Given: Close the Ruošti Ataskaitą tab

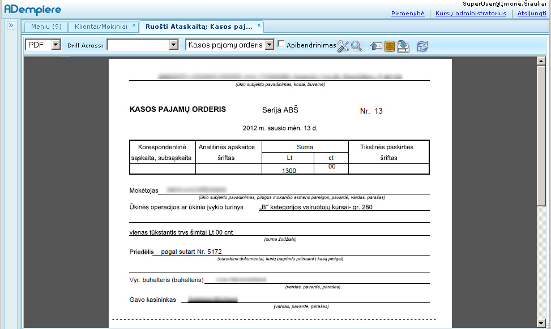Looking at the screenshot, I should 259,25.
